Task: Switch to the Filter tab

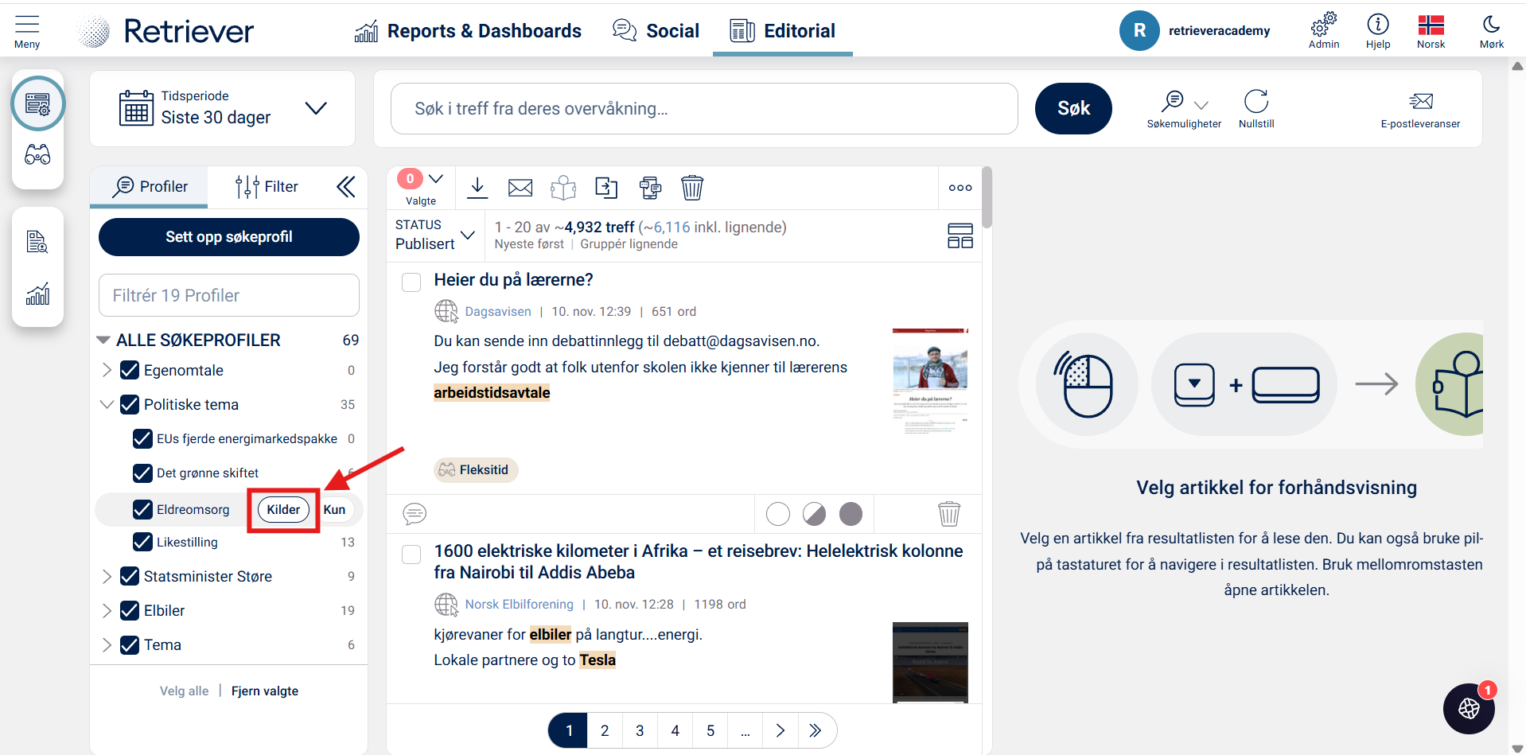Action: [x=267, y=187]
